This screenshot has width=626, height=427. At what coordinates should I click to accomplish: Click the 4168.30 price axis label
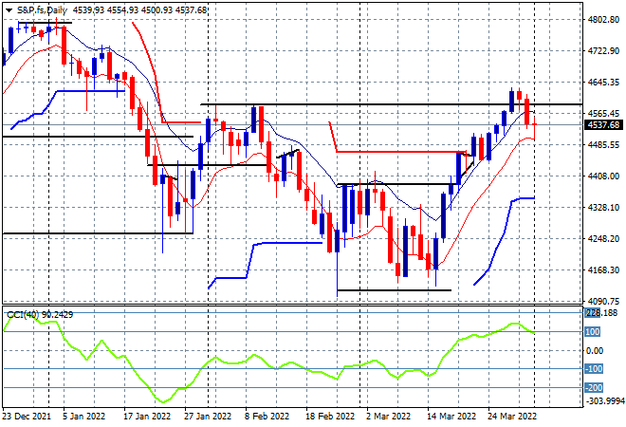603,270
